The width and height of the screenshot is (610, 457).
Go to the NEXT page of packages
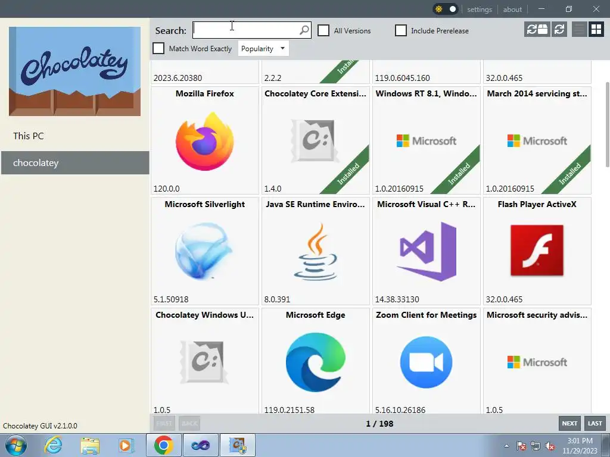(x=569, y=423)
